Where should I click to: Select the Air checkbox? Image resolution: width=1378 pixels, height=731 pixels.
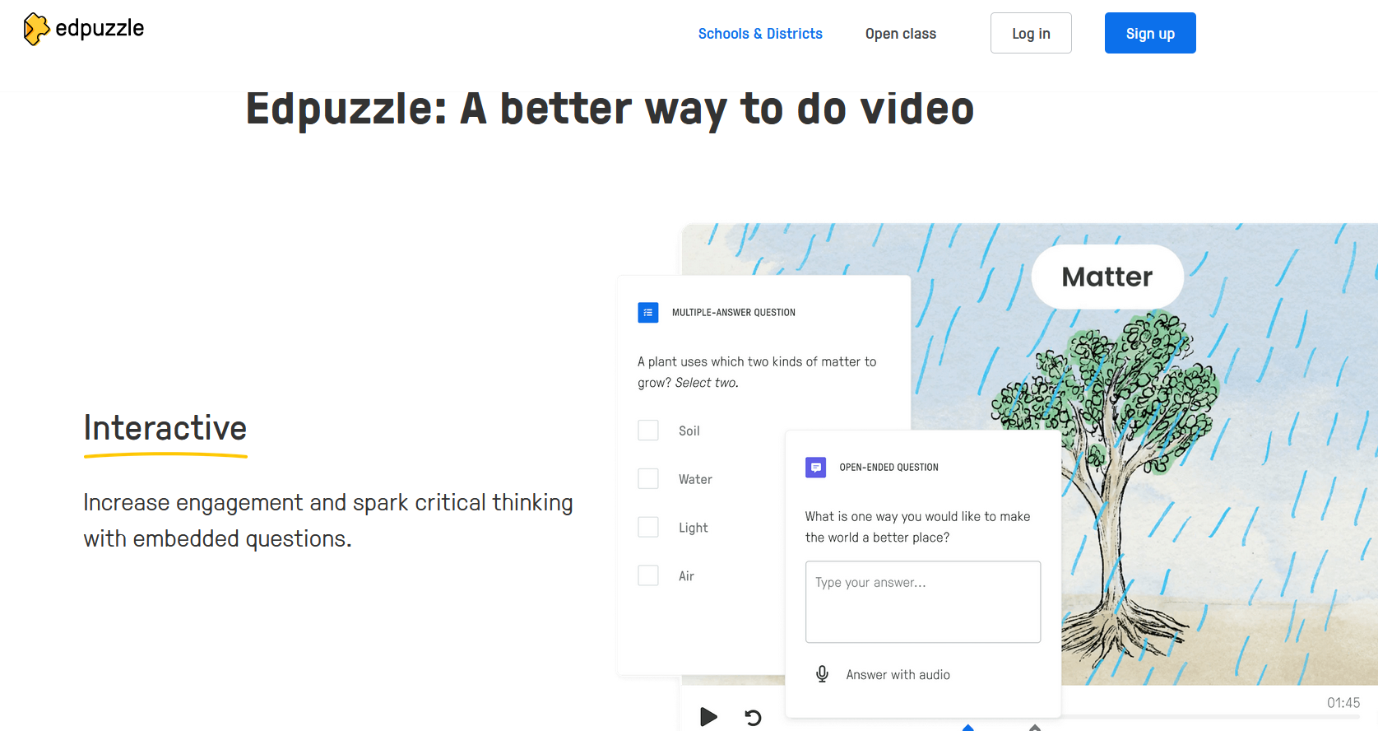648,575
